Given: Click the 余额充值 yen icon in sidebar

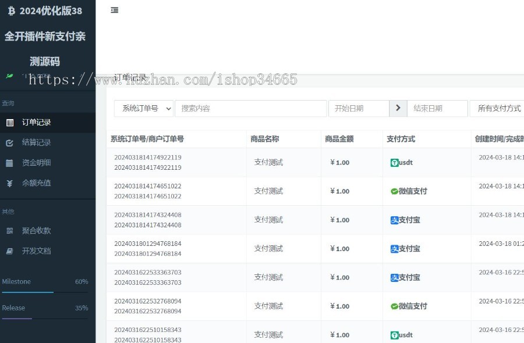Looking at the screenshot, I should tap(10, 183).
